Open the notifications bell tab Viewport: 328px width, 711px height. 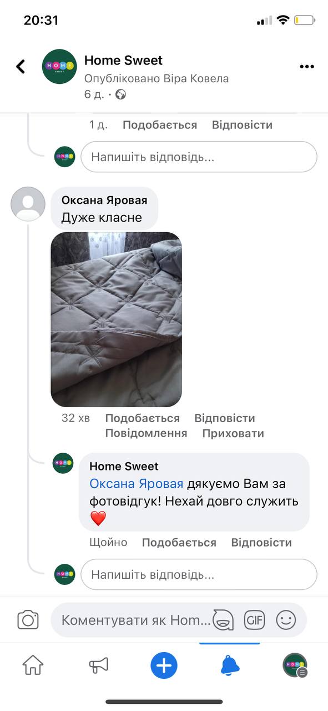230,665
